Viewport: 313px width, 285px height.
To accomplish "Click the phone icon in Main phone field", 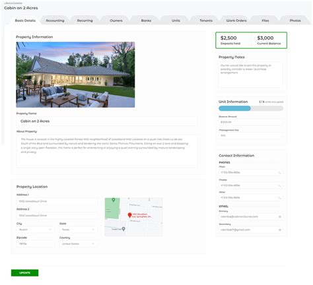I will tap(279, 173).
